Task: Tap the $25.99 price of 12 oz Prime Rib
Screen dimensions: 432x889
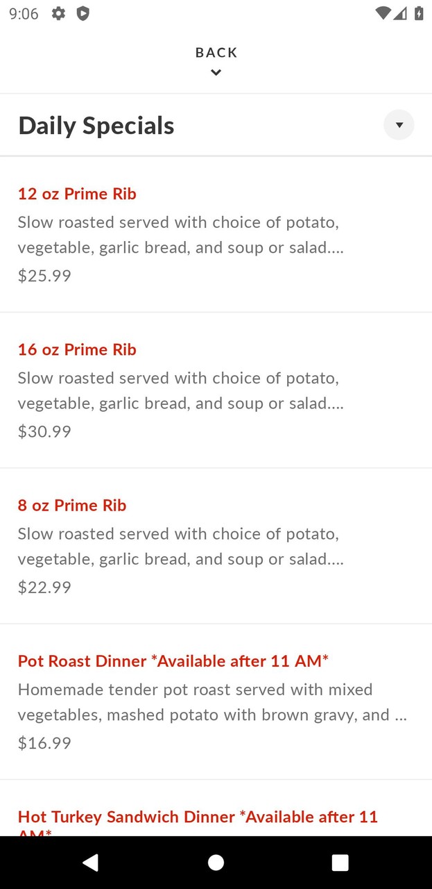Action: (x=44, y=276)
